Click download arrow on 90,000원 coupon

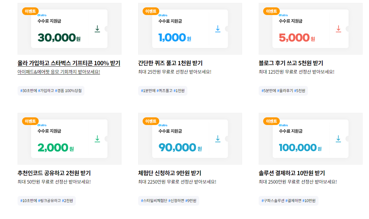click(x=218, y=138)
